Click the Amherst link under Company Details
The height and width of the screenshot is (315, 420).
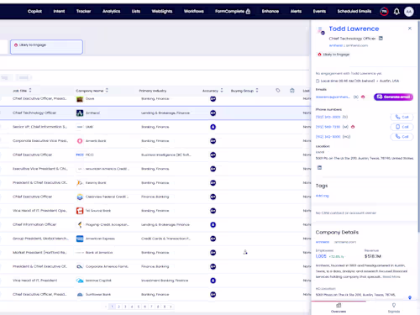(323, 242)
